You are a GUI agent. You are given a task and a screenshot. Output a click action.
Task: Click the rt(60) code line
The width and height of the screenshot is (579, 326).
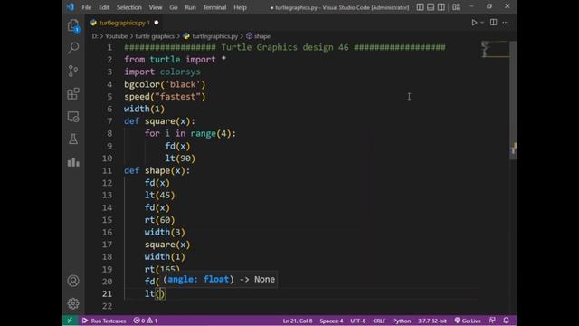(x=159, y=220)
